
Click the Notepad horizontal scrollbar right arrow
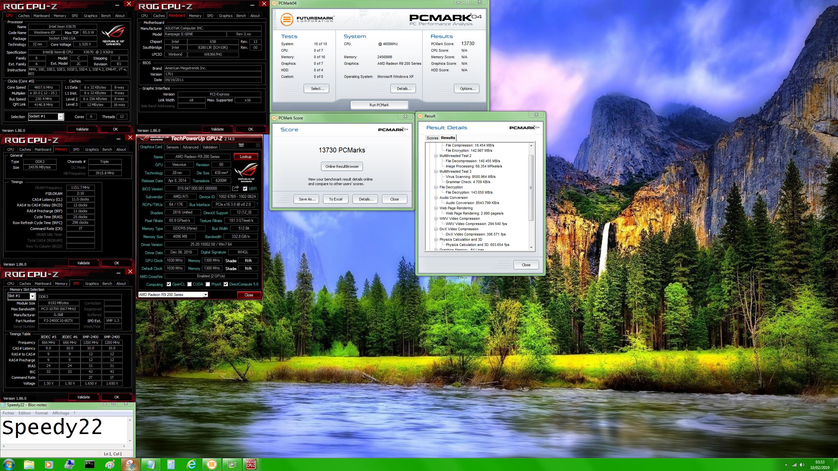(124, 446)
